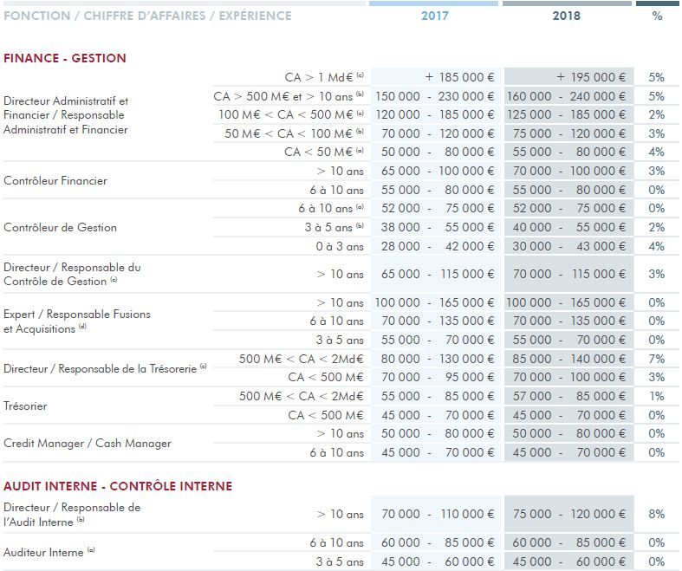Select '55 000 - 80 000 €' 2018 cell in CA < 50 M€ row
Image resolution: width=682 pixels, height=571 pixels.
click(x=569, y=152)
